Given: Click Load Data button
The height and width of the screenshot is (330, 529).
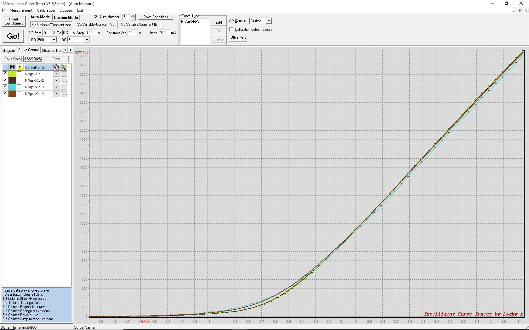Looking at the screenshot, I should point(33,59).
